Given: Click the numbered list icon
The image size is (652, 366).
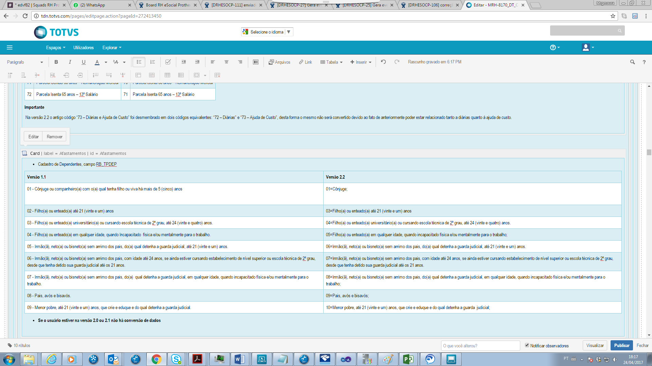Looking at the screenshot, I should [x=152, y=62].
